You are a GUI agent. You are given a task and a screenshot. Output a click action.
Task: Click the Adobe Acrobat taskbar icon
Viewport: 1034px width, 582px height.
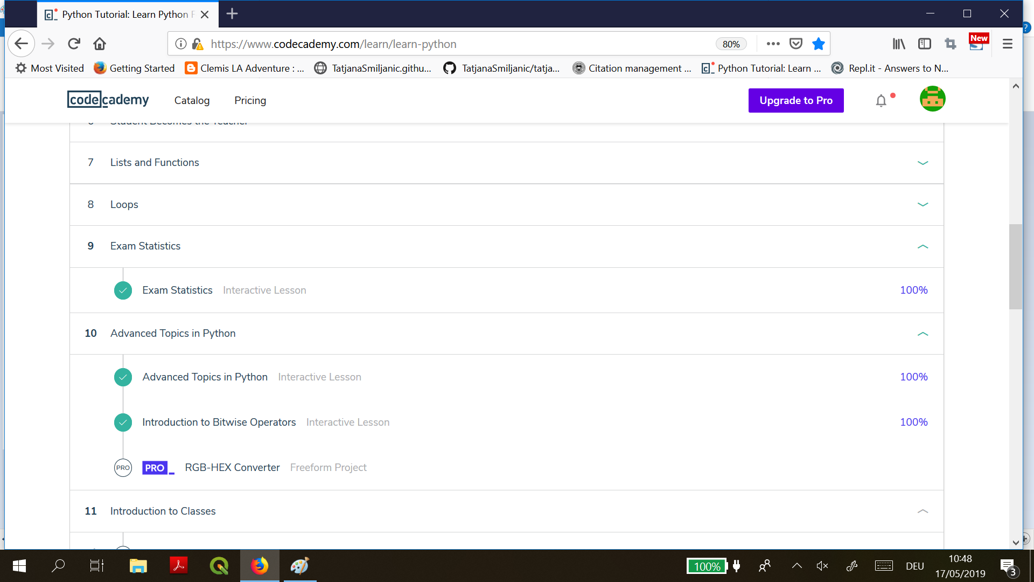pos(180,566)
